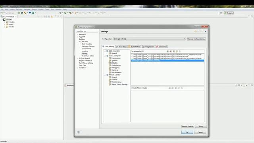This screenshot has width=254, height=143.
Task: Open the Window menu in menu bar
Action: (58, 10)
